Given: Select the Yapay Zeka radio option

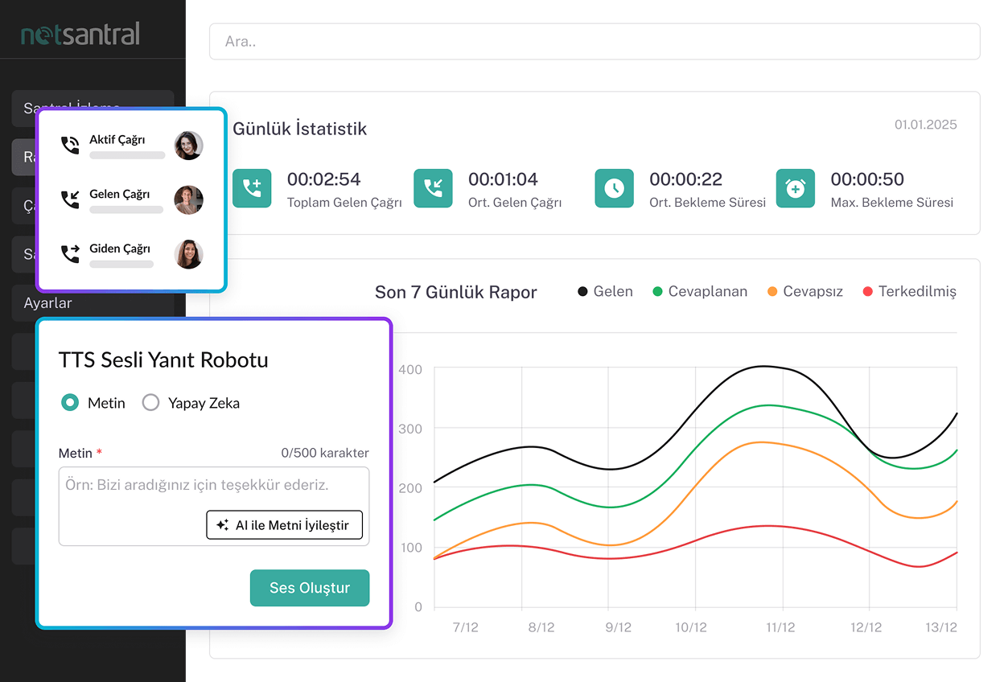Looking at the screenshot, I should click(150, 403).
